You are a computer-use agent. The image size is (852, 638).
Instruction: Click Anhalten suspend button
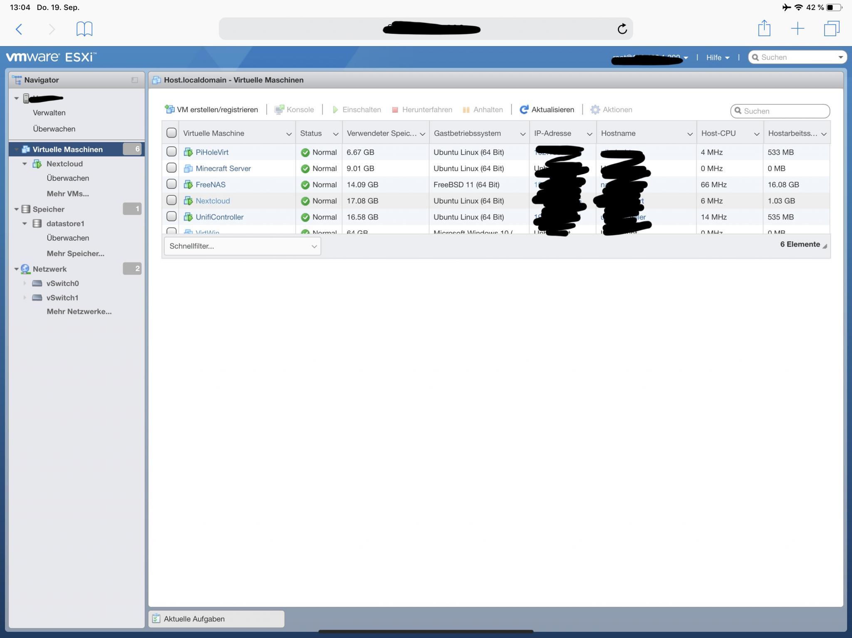(483, 109)
